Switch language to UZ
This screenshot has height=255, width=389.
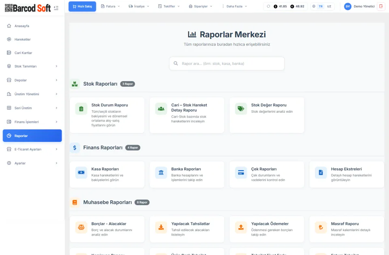click(329, 6)
